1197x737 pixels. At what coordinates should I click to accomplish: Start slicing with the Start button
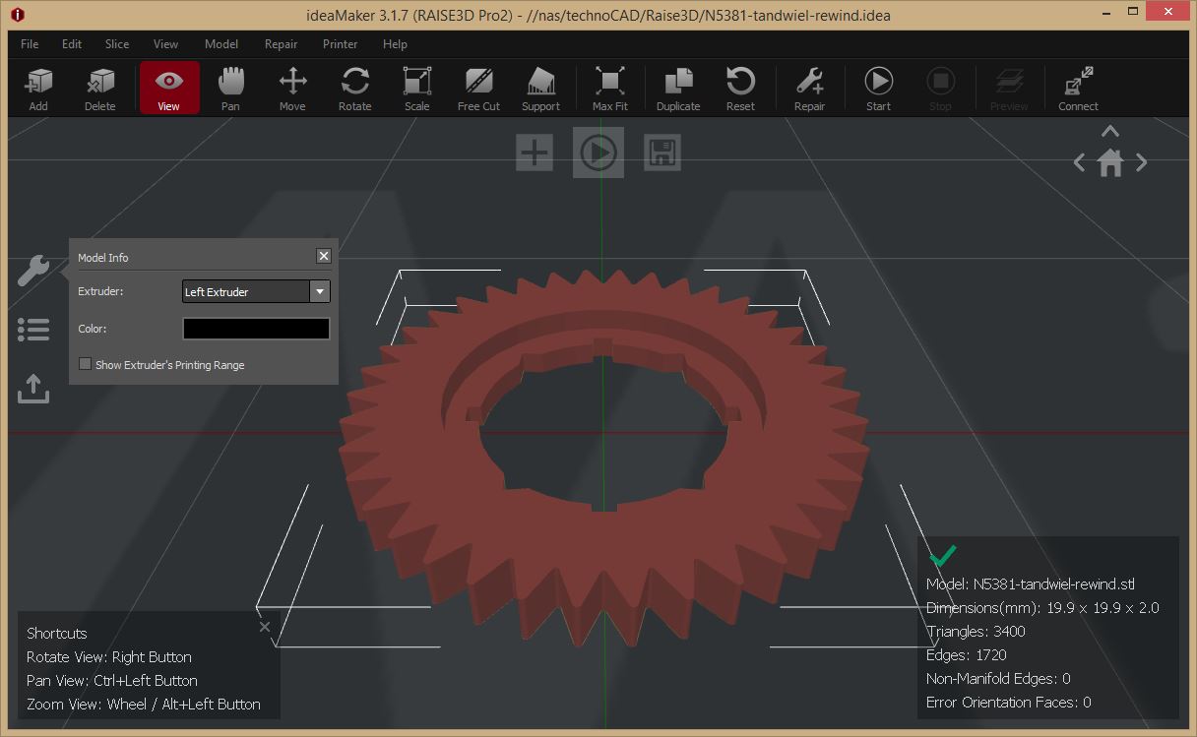click(x=878, y=89)
